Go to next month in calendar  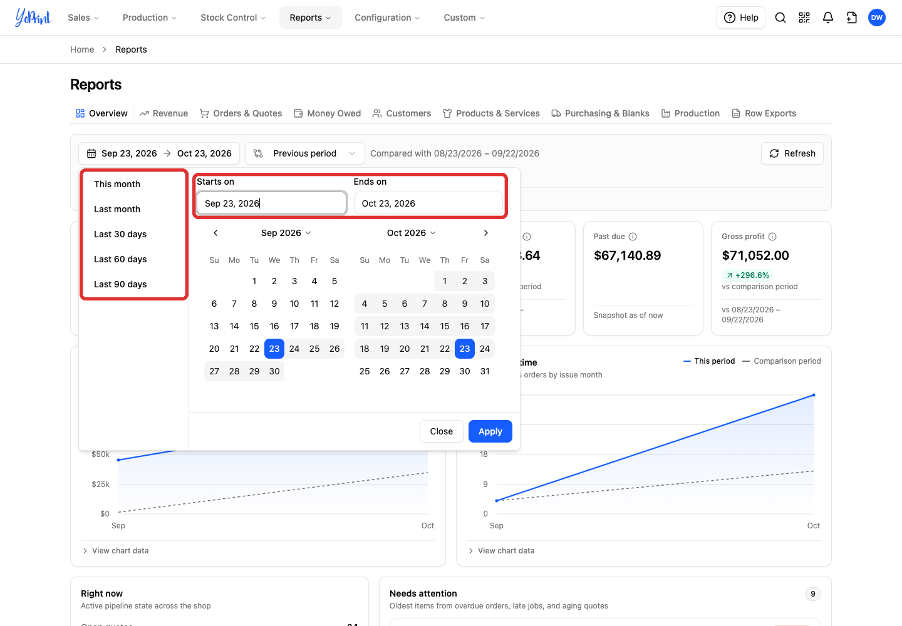(x=486, y=233)
